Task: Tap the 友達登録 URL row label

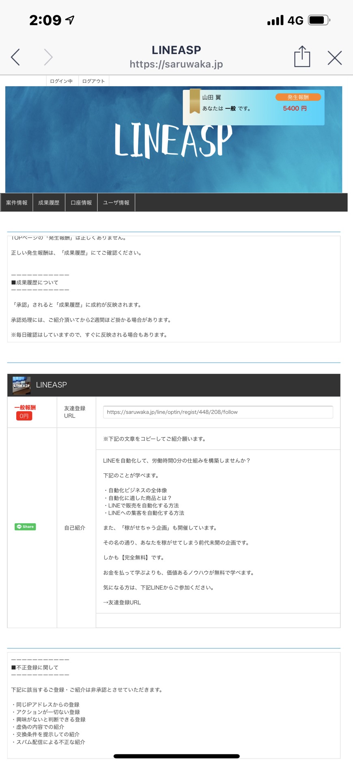Action: pyautogui.click(x=75, y=412)
